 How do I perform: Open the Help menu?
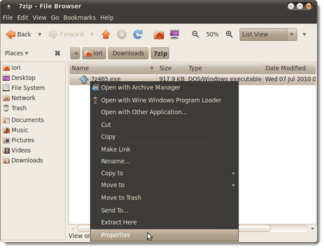107,18
